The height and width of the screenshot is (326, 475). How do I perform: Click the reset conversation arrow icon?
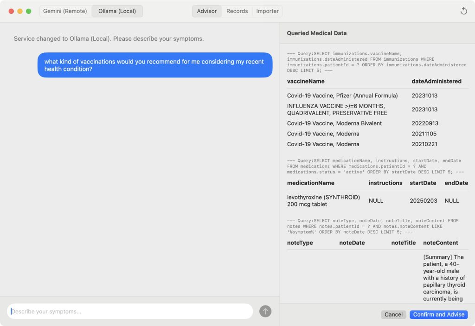pos(463,11)
